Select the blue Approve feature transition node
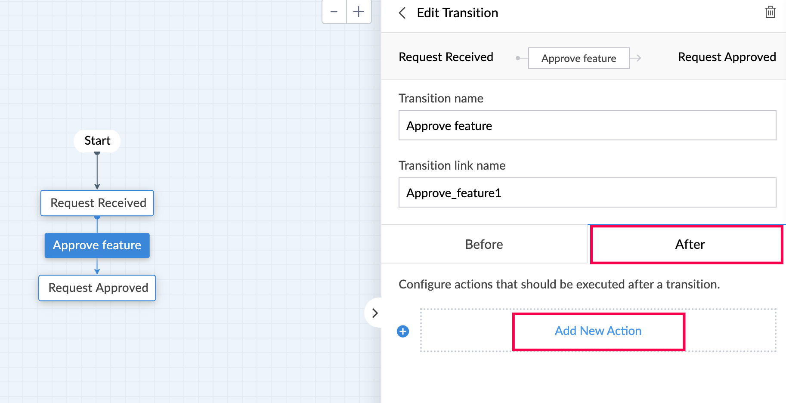The height and width of the screenshot is (403, 786). [x=97, y=245]
